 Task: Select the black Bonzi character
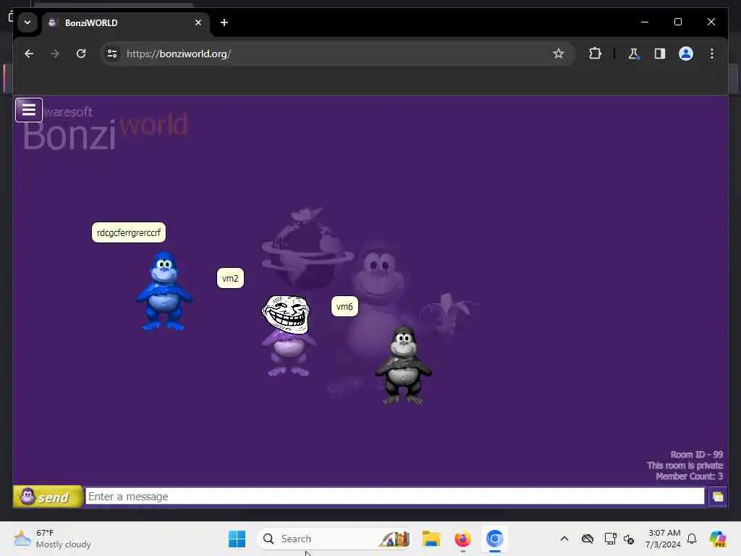[x=403, y=365]
